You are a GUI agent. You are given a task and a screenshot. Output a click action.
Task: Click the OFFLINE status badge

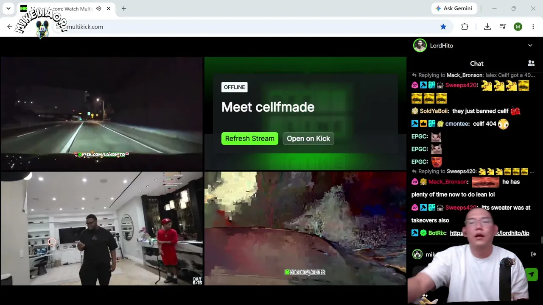tap(235, 87)
